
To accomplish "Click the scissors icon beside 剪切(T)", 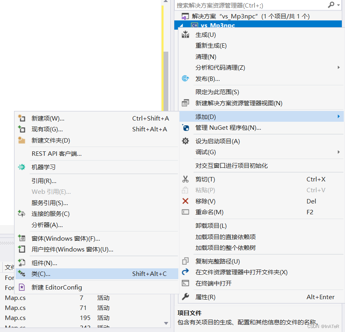I will (x=185, y=179).
